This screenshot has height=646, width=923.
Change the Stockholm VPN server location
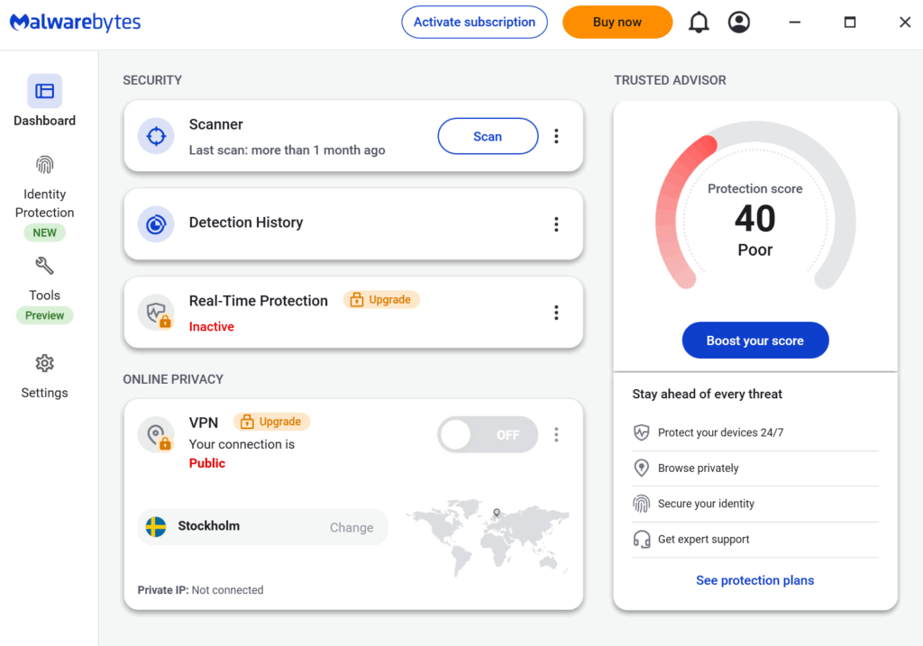click(x=351, y=528)
